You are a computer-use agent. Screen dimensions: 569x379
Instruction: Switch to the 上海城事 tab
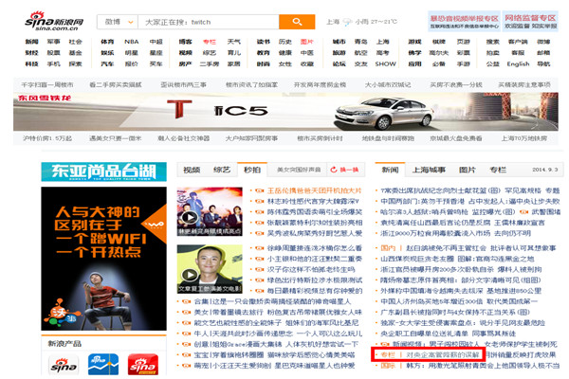(429, 170)
